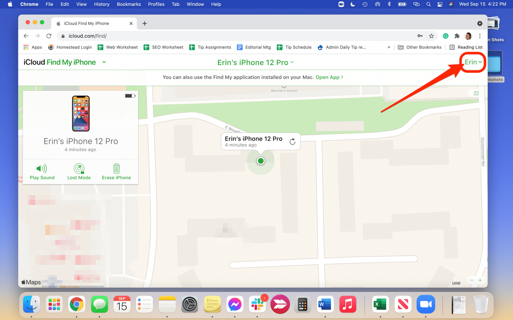Show hidden bookmarks with the chevron
This screenshot has height=320, width=513.
pos(389,47)
